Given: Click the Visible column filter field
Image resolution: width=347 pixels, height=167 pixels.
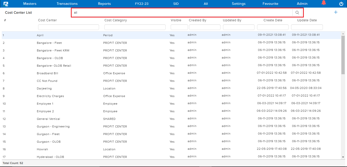Looking at the screenshot, I should (x=179, y=27).
